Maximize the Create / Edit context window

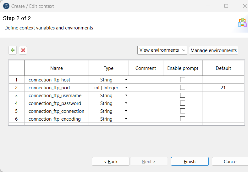tap(226, 6)
